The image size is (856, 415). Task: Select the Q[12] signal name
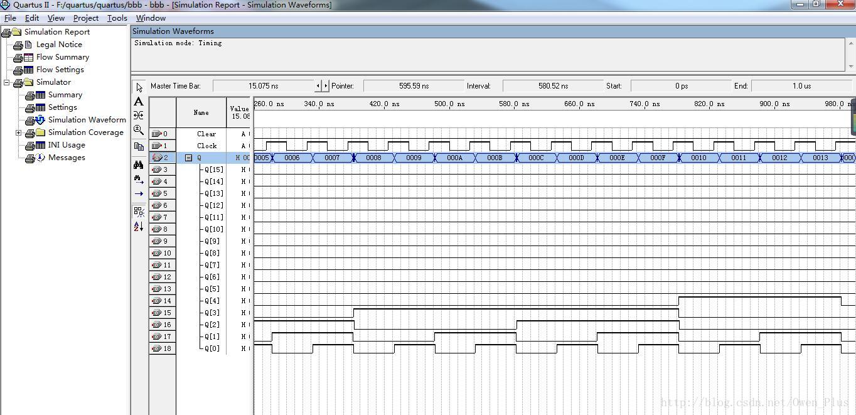tap(213, 205)
